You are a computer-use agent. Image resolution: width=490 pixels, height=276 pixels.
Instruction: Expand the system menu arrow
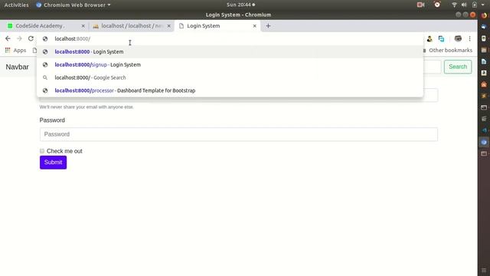click(x=483, y=5)
